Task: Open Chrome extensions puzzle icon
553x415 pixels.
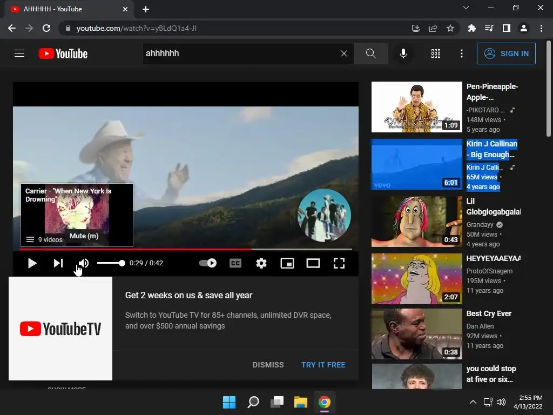Action: [x=471, y=28]
